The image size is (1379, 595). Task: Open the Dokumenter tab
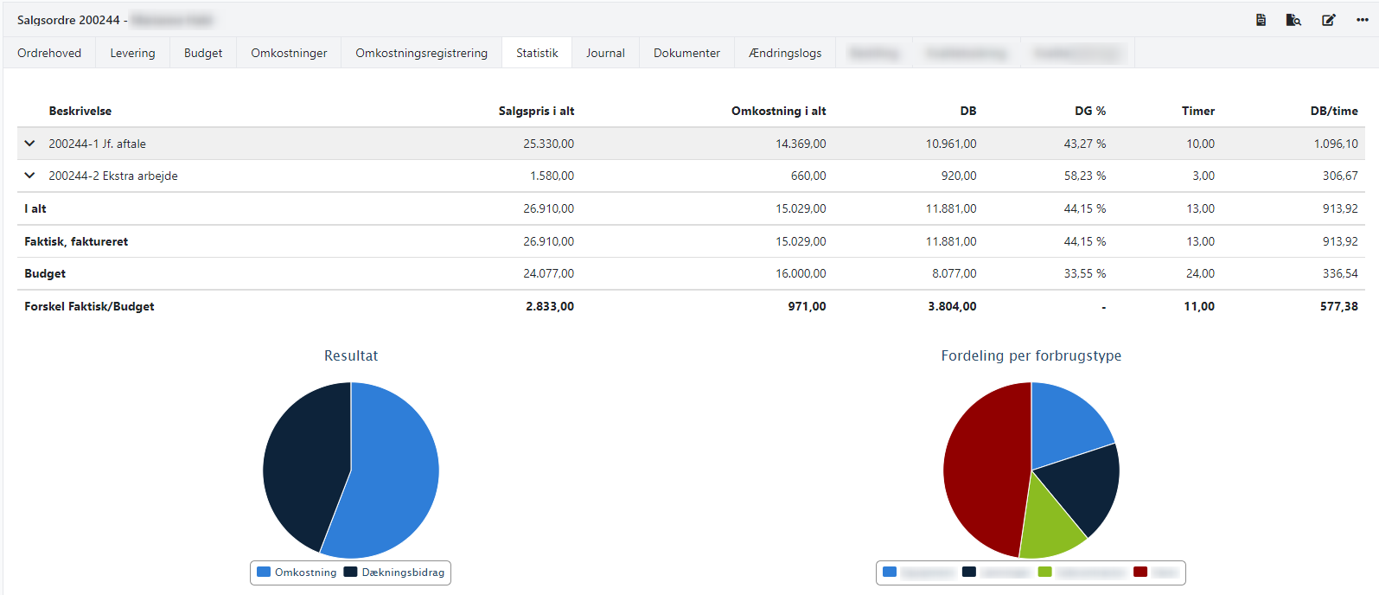pos(686,53)
